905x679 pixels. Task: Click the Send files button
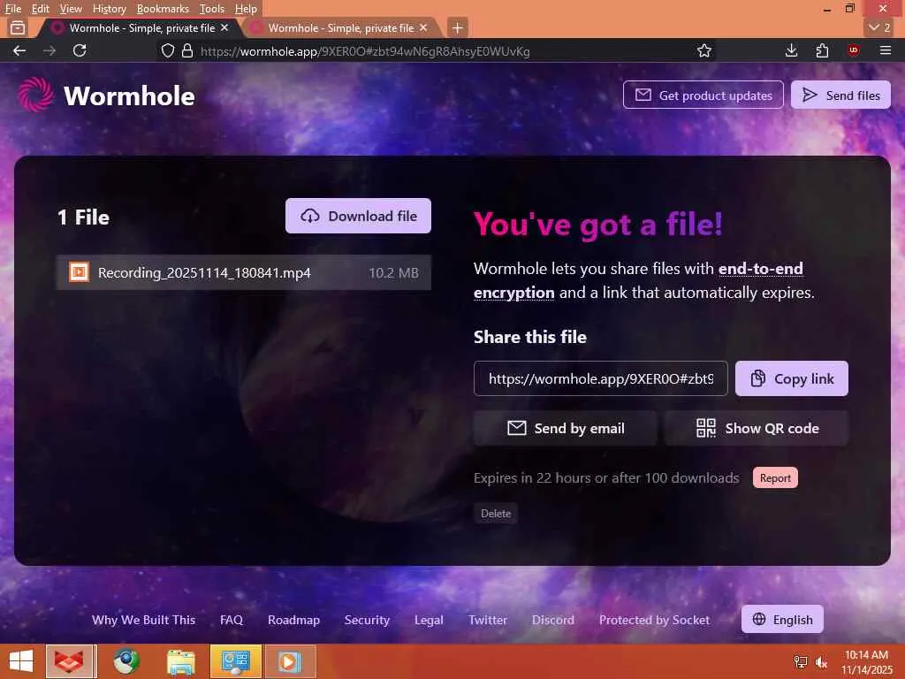pos(840,95)
